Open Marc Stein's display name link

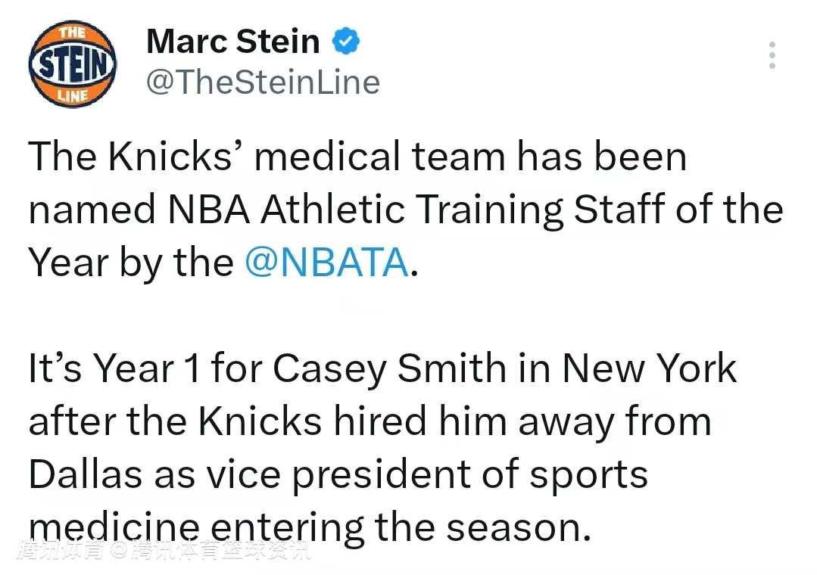click(x=233, y=41)
